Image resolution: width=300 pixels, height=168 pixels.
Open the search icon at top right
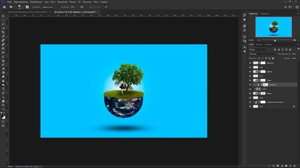point(285,7)
